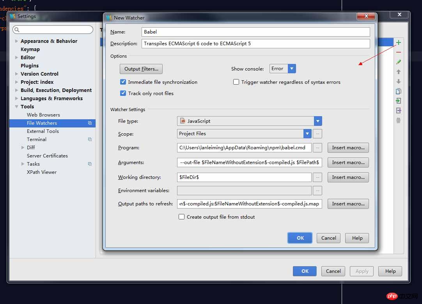Screen dimensions: 422x304
Task: Select Keymap in settings tree
Action: coord(30,49)
